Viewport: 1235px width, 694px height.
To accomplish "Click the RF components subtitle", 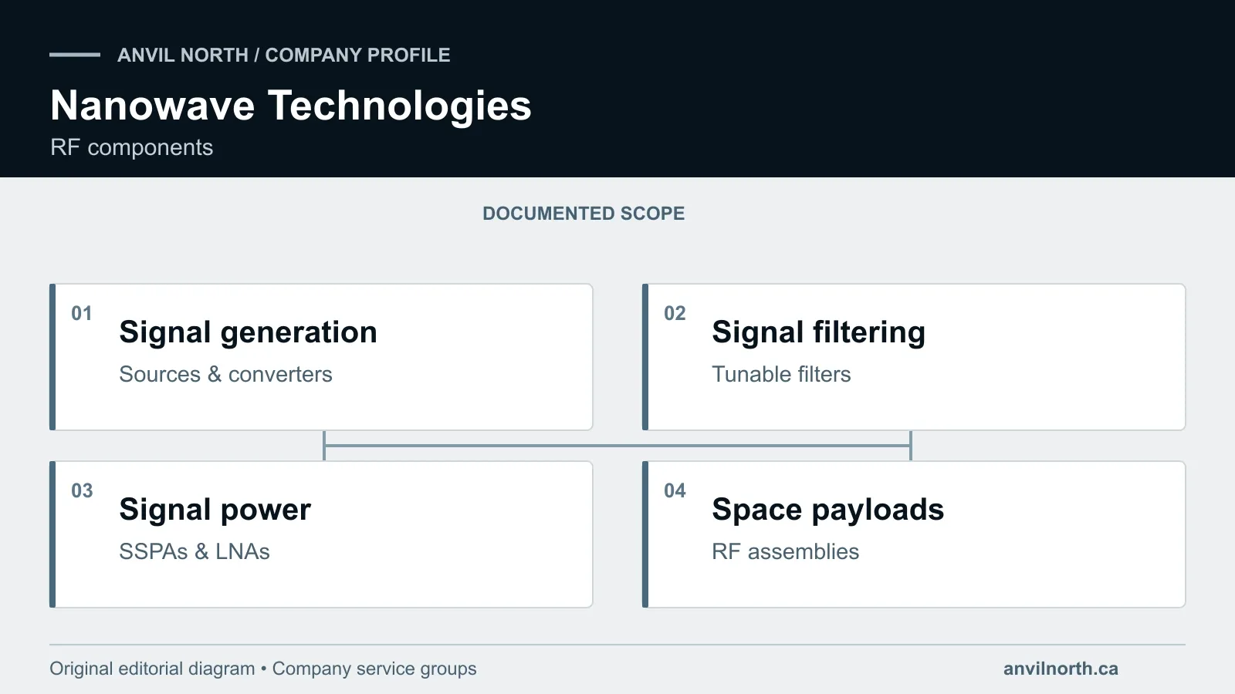I will [x=131, y=147].
